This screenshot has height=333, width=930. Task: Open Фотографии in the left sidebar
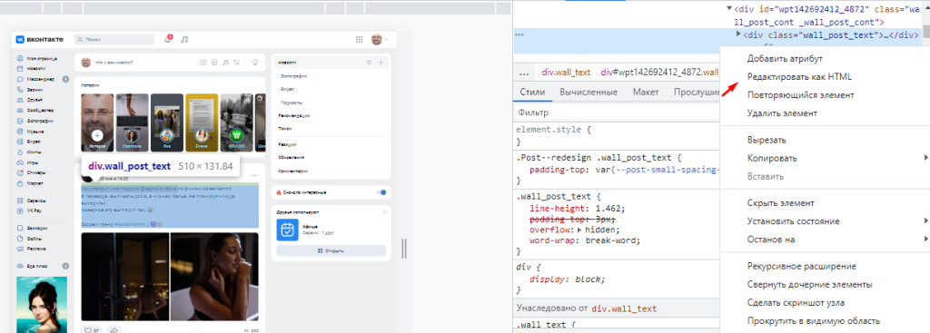click(36, 121)
